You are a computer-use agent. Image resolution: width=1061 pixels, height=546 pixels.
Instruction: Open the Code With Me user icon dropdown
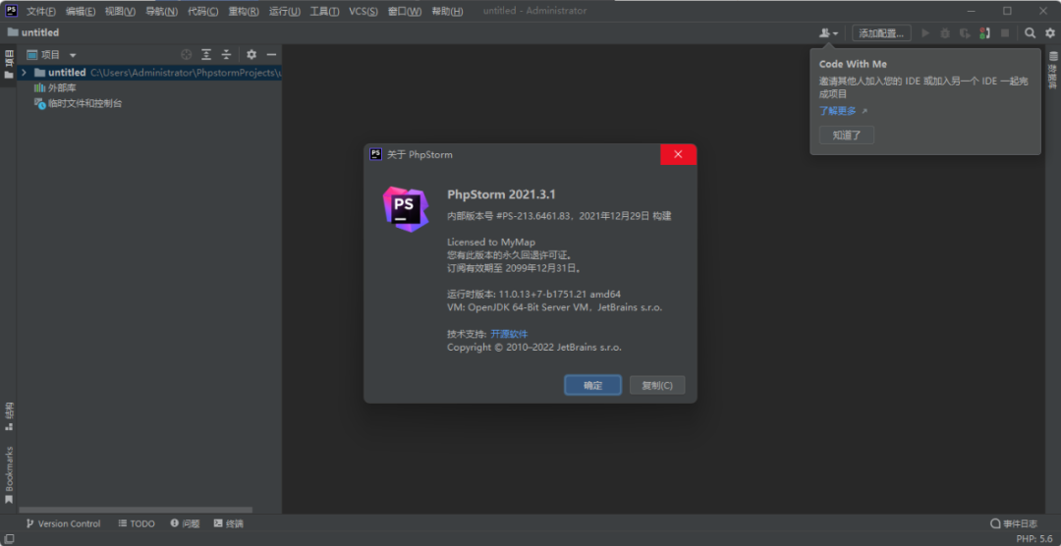(x=828, y=32)
